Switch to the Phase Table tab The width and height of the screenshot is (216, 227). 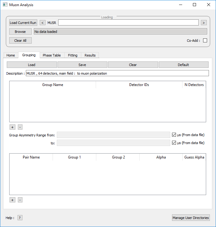coord(52,55)
